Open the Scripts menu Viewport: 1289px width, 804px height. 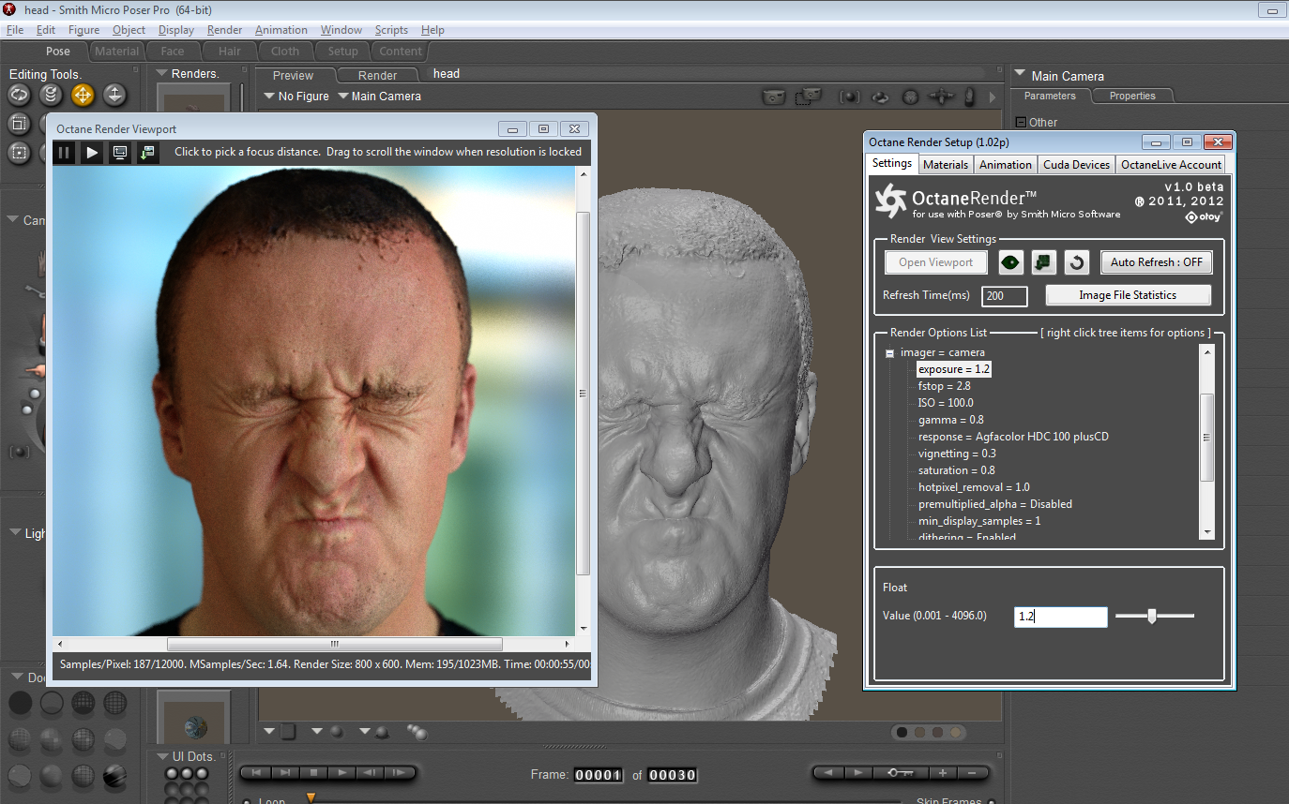391,30
